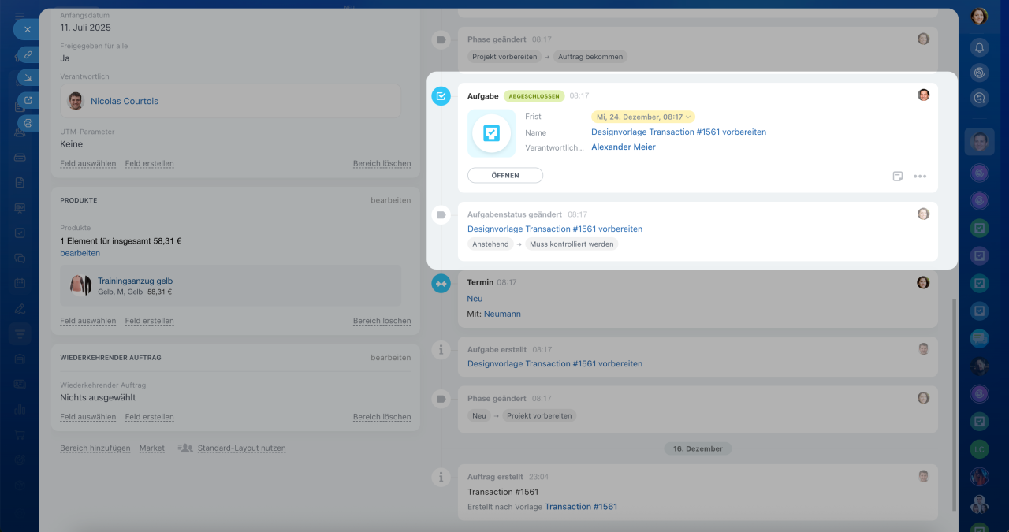Click Standard-Layout nutzen option
Image resolution: width=1009 pixels, height=532 pixels.
[241, 448]
